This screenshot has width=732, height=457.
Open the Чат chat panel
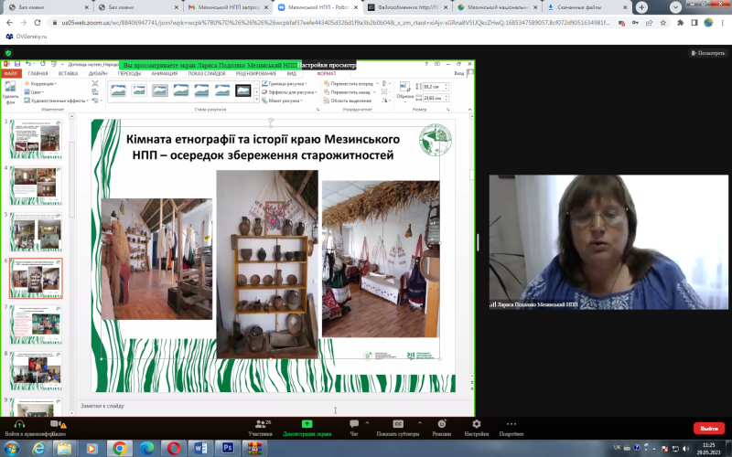[x=354, y=424]
